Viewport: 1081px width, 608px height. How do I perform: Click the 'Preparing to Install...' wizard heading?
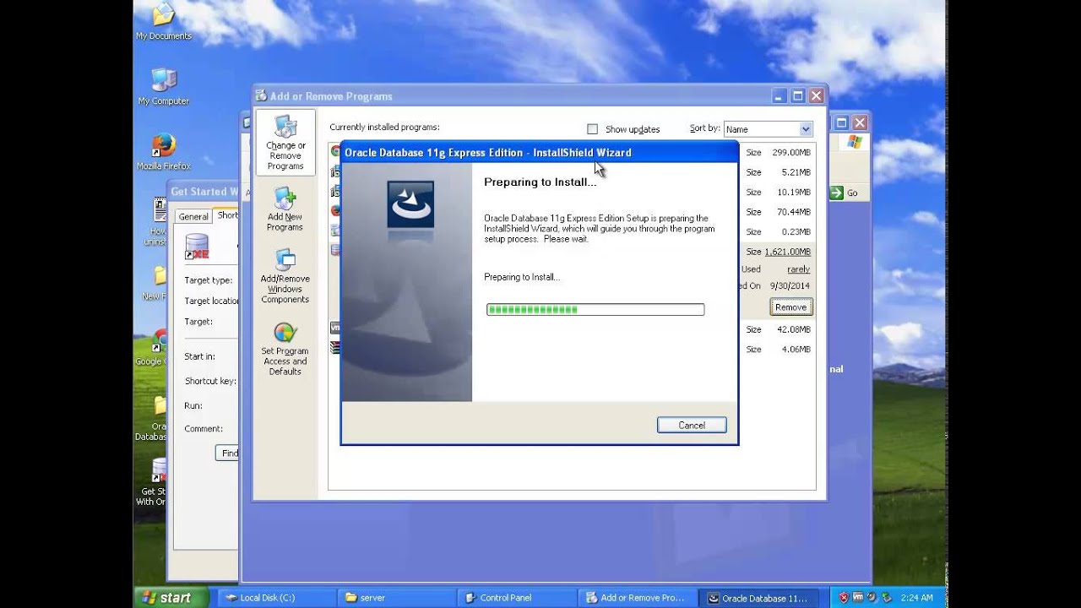540,182
